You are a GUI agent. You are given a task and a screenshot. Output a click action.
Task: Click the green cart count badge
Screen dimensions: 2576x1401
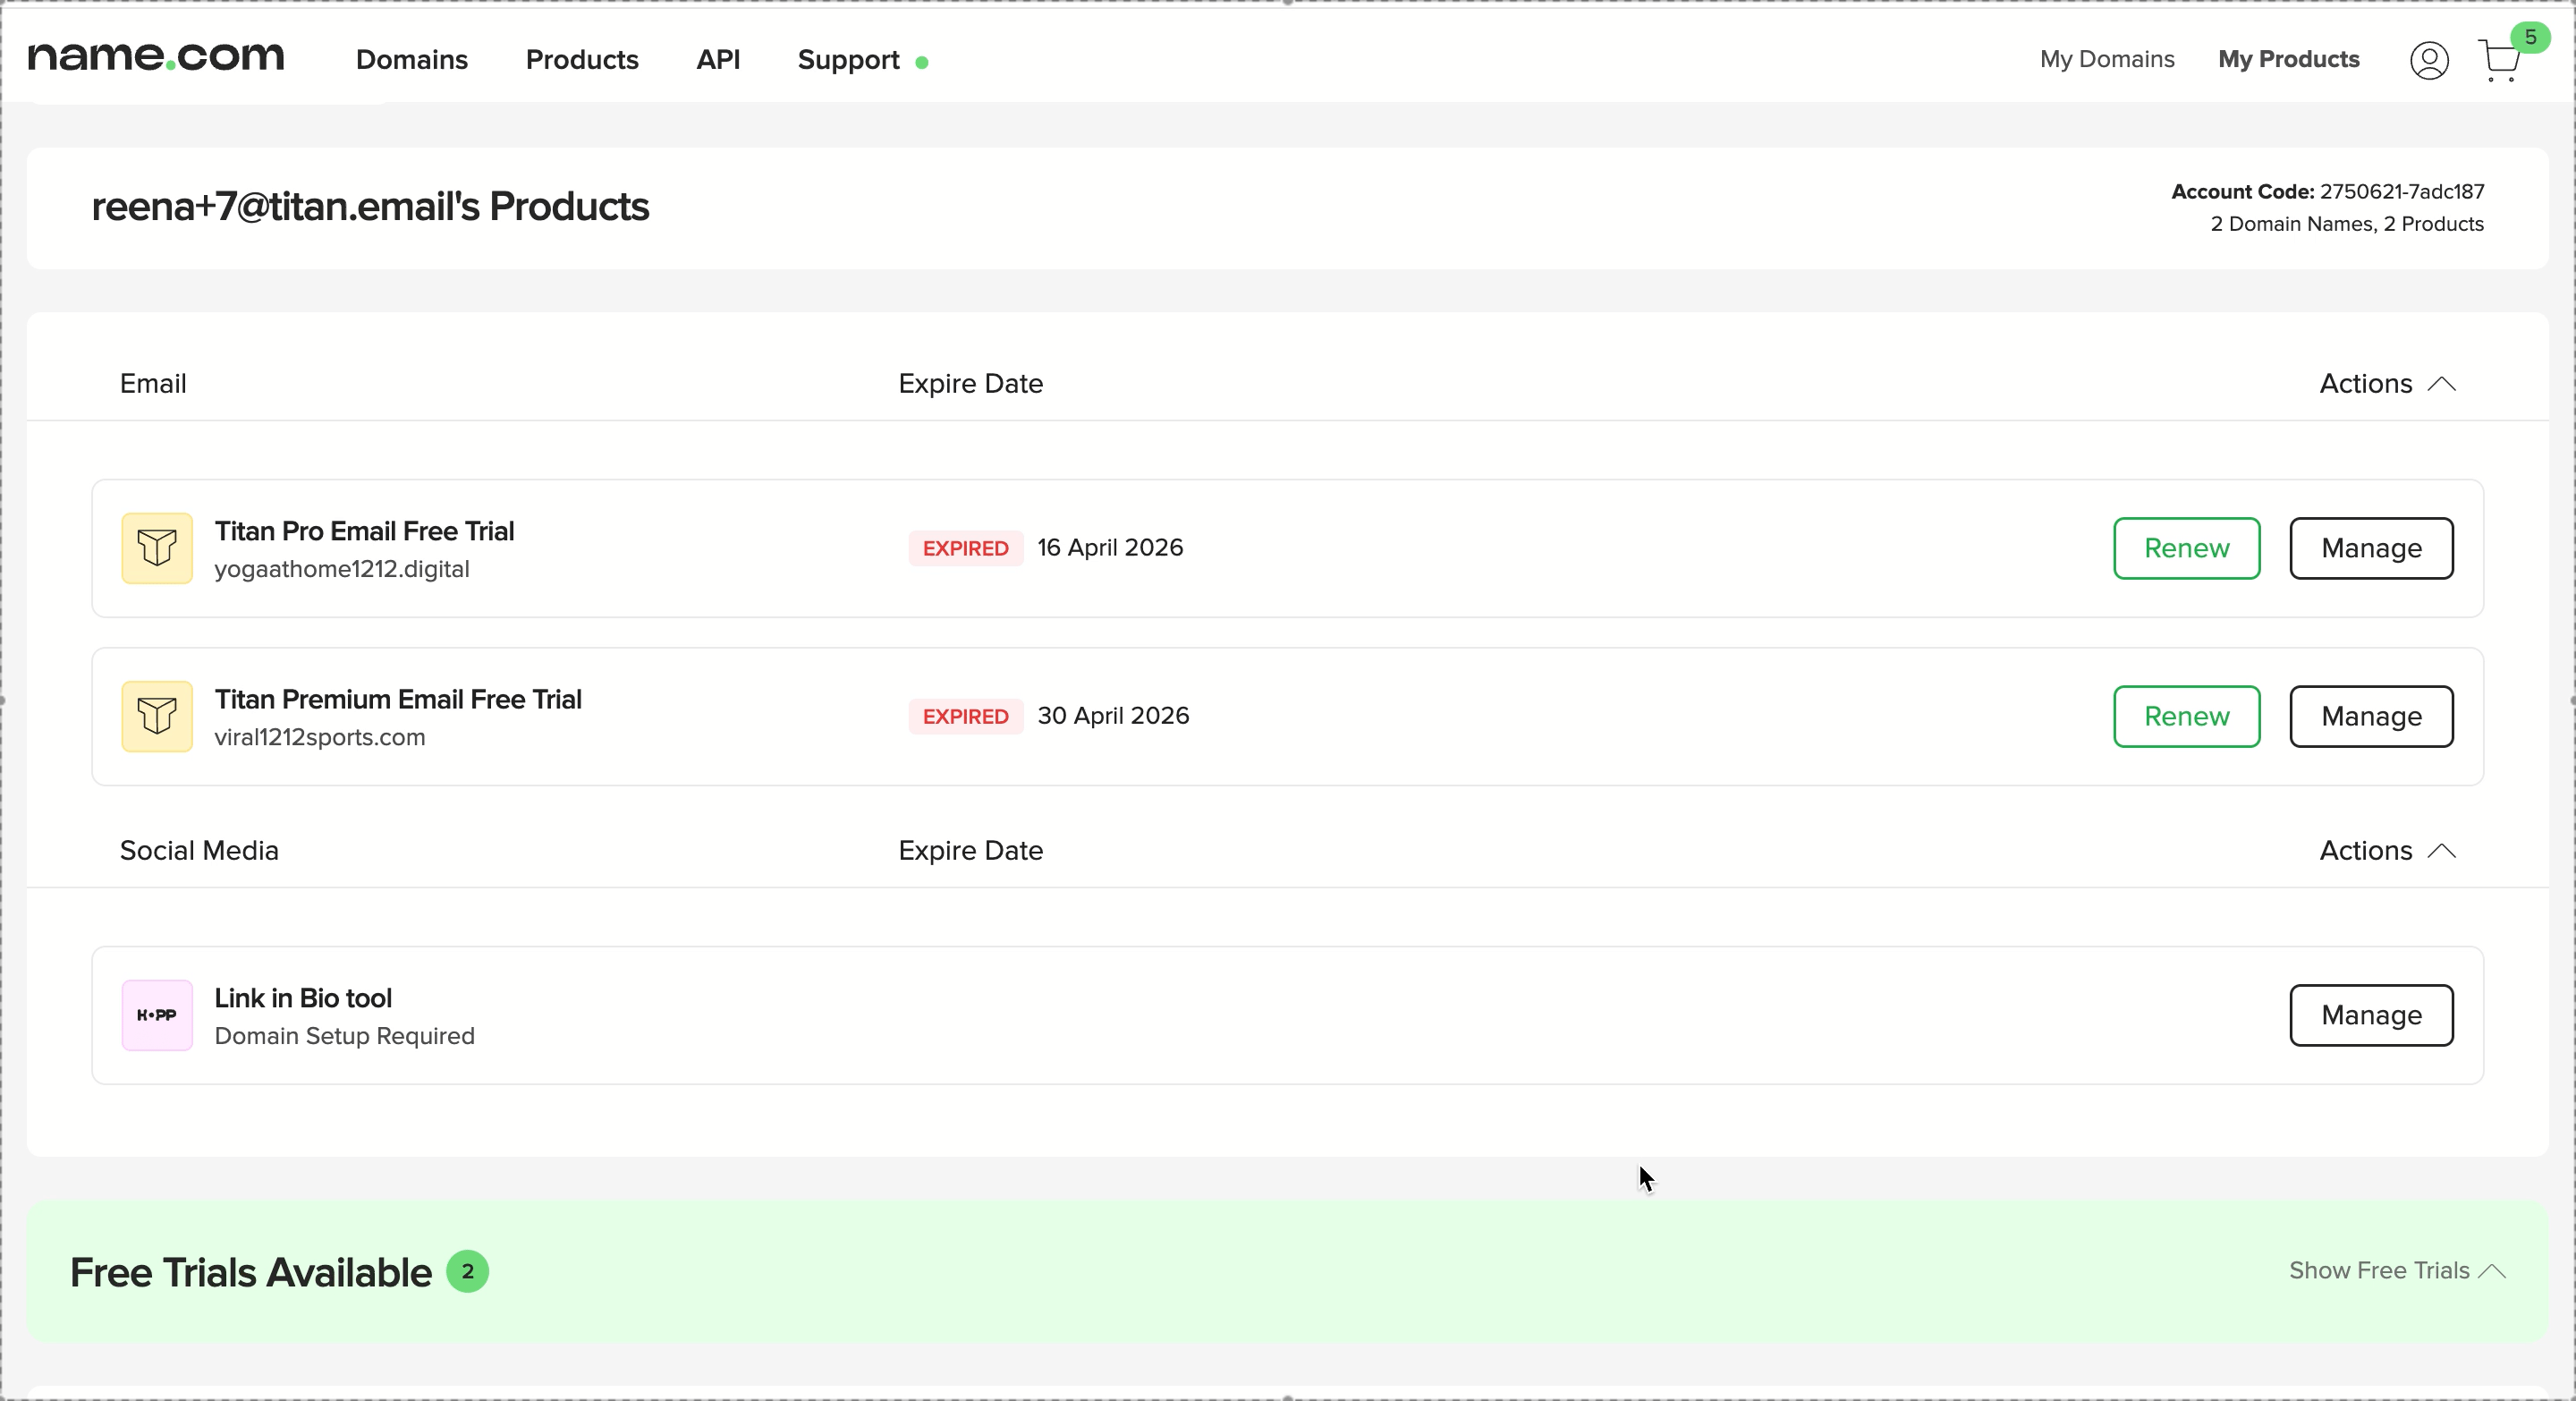click(2530, 37)
